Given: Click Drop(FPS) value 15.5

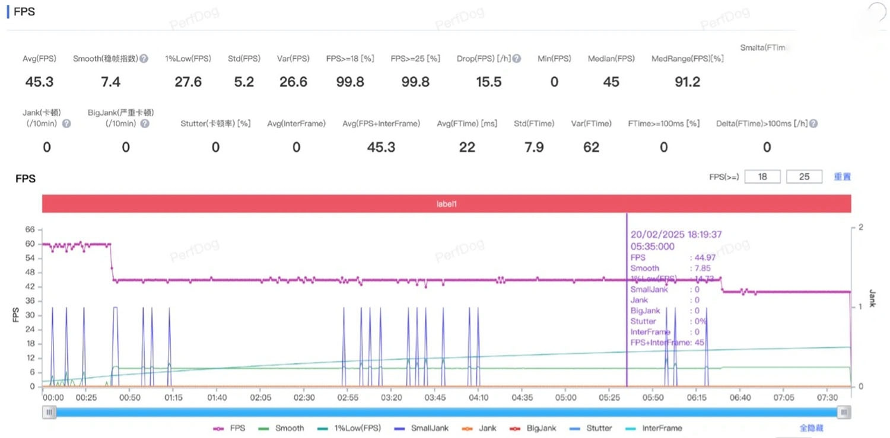Looking at the screenshot, I should [489, 82].
